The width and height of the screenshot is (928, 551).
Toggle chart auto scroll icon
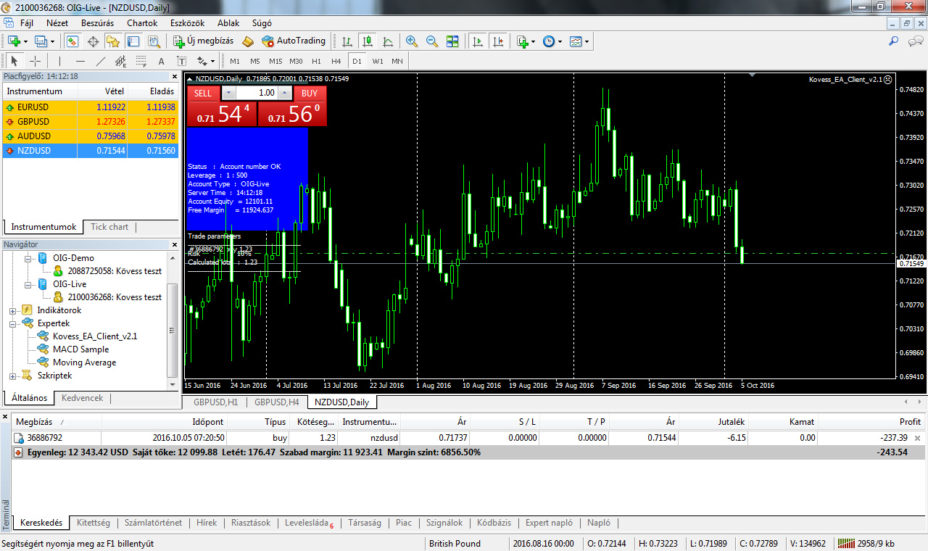pos(477,41)
